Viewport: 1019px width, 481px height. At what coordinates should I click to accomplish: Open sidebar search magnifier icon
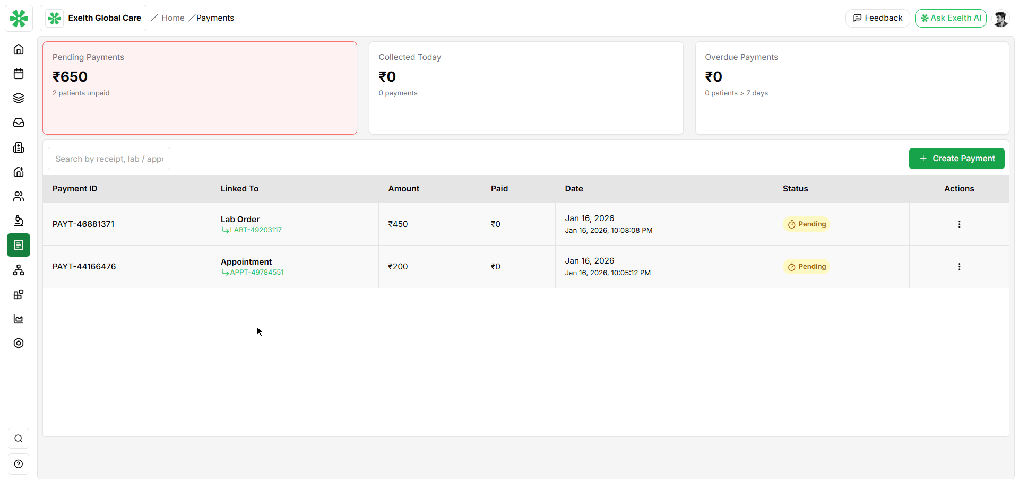(x=19, y=439)
